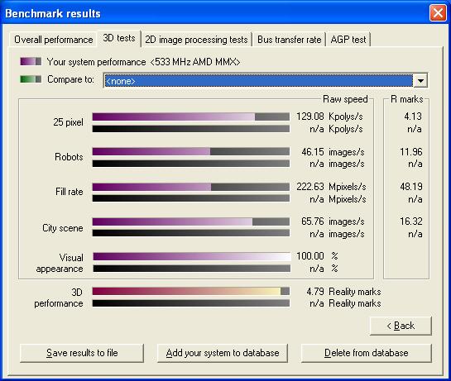Open the Compare to dropdown arrow
This screenshot has width=451, height=381.
click(420, 81)
